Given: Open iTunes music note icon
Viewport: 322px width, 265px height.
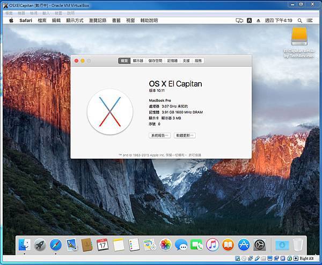Looking at the screenshot, I should point(213,245).
